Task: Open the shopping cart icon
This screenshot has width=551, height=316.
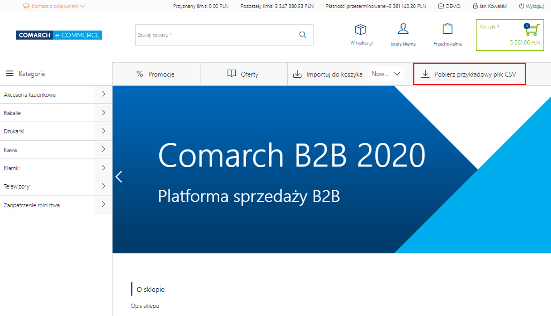Action: pyautogui.click(x=532, y=30)
